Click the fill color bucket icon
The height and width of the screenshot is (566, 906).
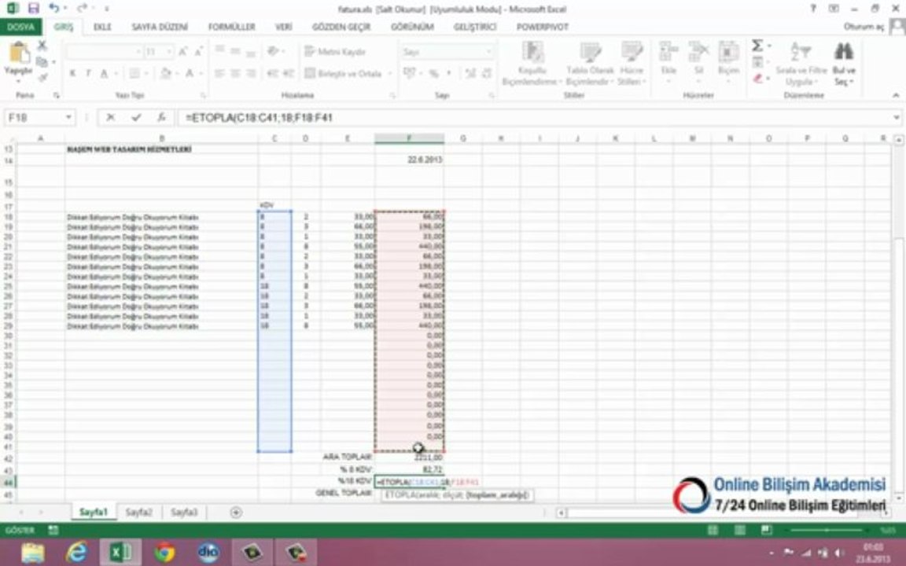click(165, 73)
